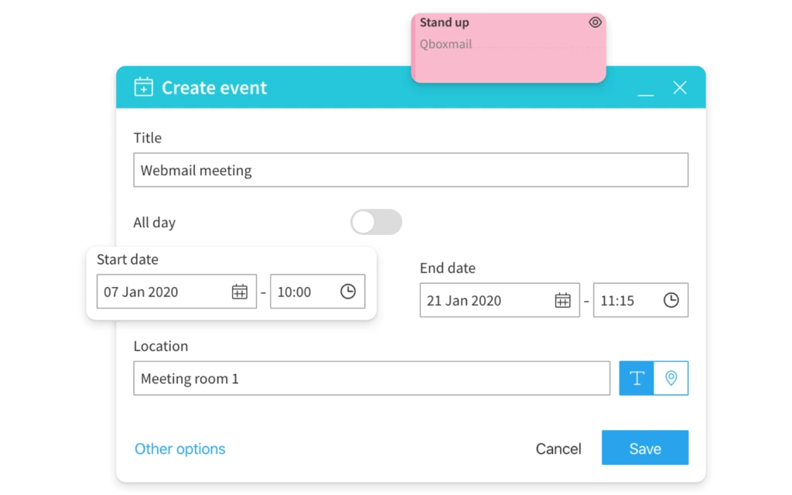
Task: Switch location to map pin mode
Action: click(x=671, y=378)
